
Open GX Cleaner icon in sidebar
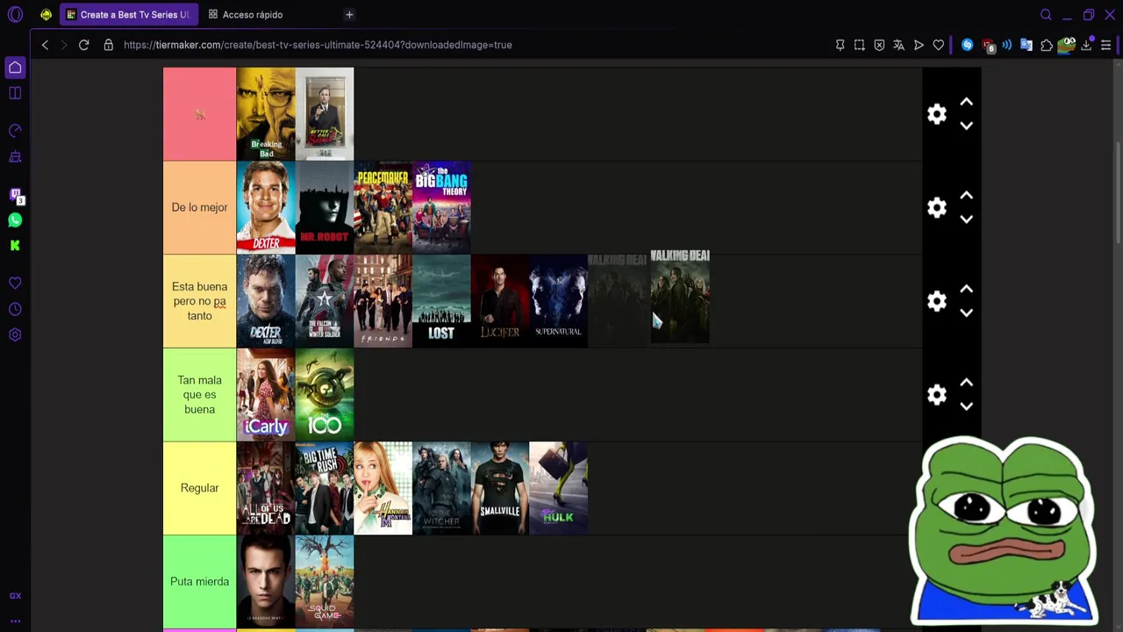pyautogui.click(x=15, y=157)
